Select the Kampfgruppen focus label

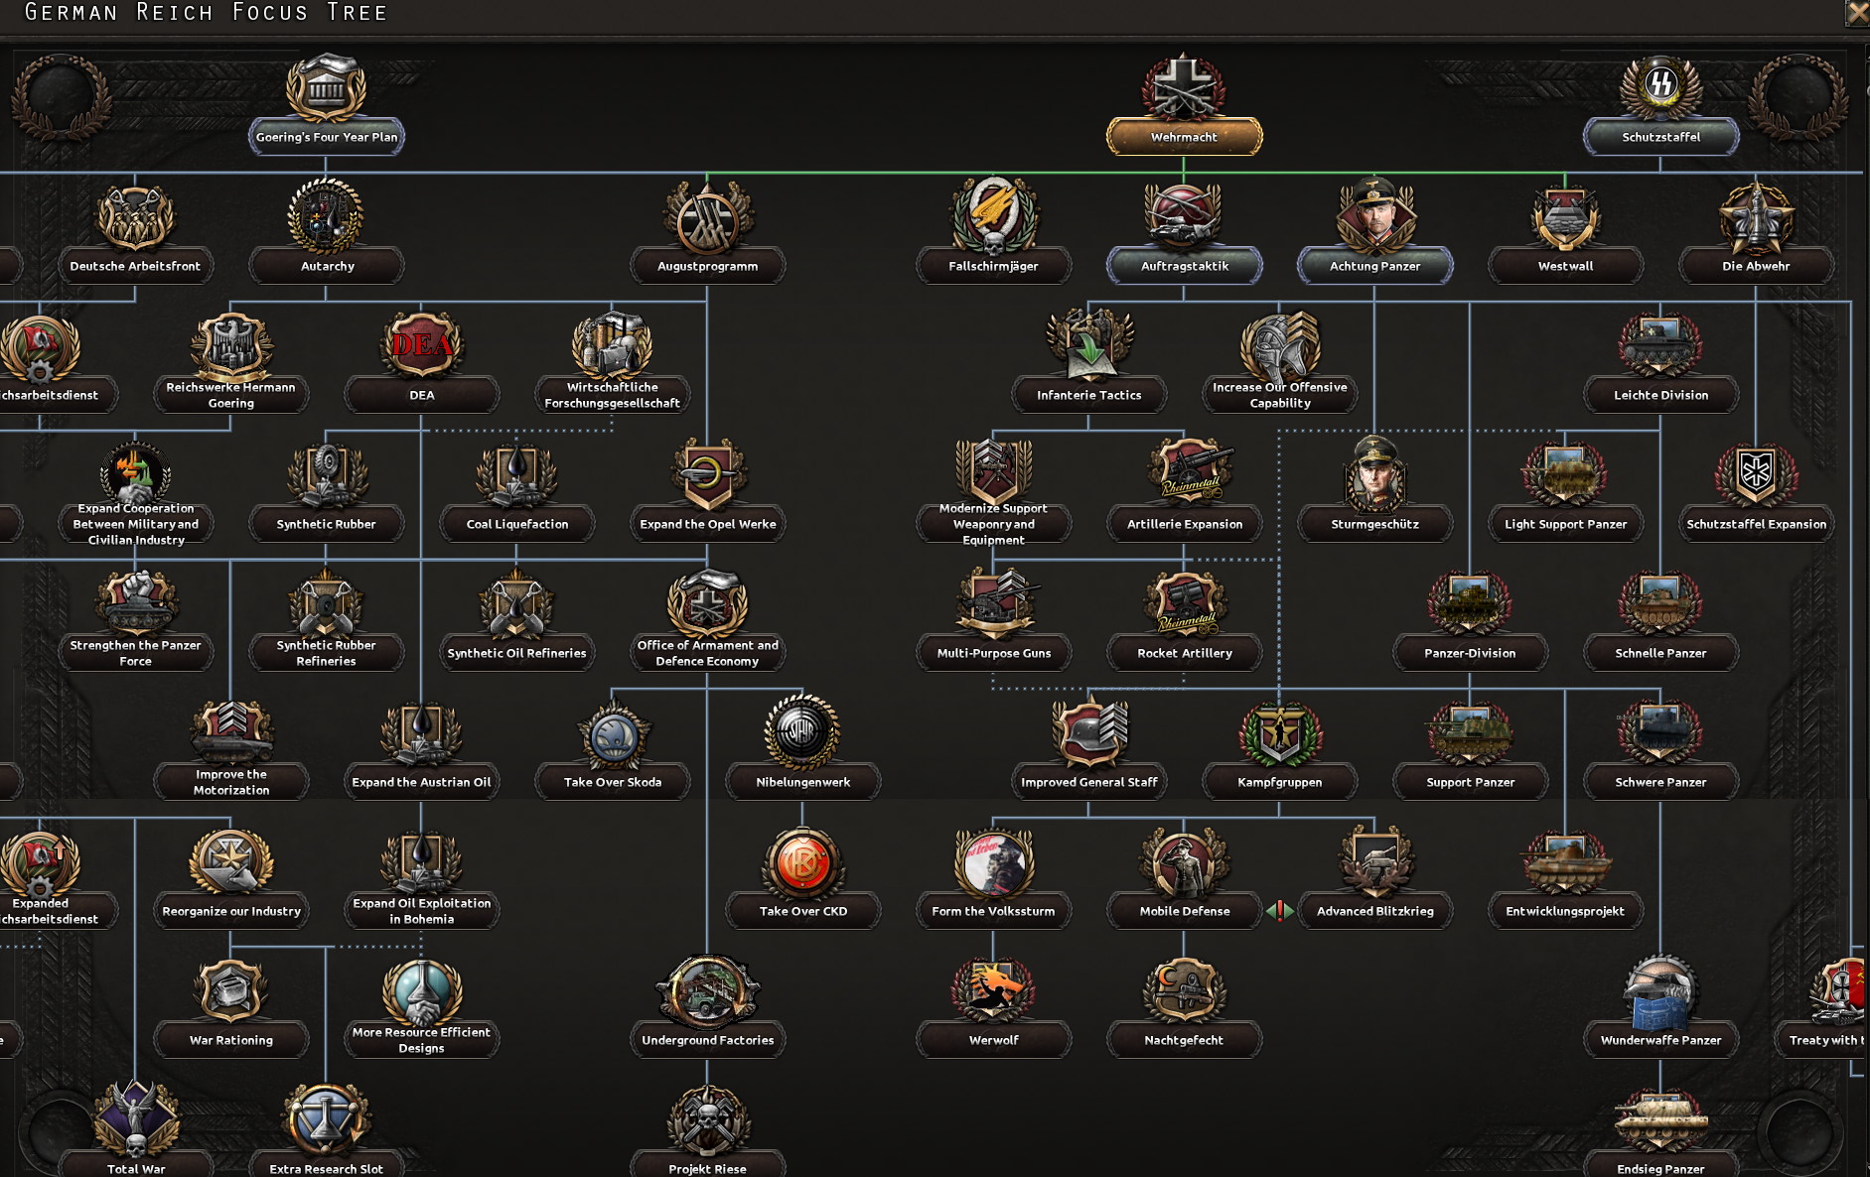pos(1280,782)
